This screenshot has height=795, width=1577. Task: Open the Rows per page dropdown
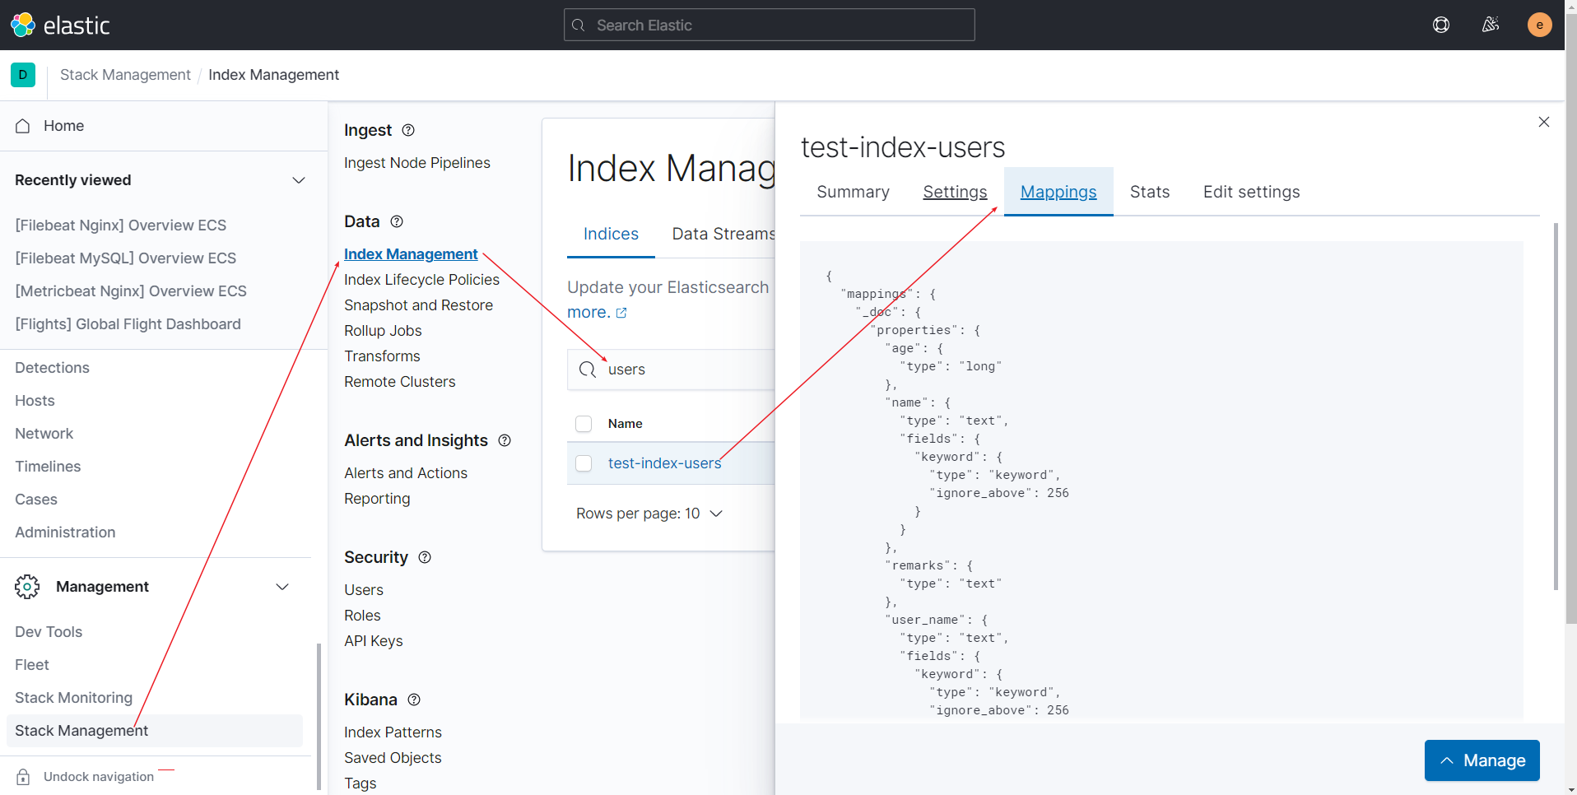click(649, 514)
